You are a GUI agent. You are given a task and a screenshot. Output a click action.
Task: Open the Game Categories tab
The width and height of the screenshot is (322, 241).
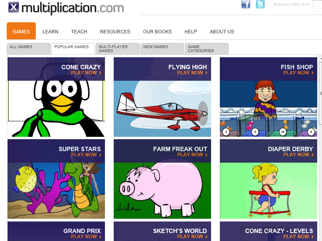[x=207, y=49]
